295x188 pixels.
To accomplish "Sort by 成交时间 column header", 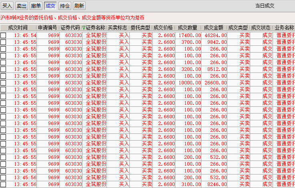I will tap(18, 28).
